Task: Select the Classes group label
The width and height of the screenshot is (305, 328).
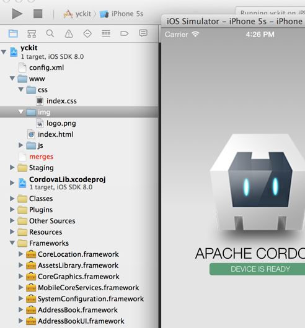Action: 41,199
